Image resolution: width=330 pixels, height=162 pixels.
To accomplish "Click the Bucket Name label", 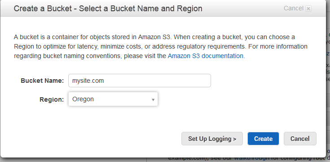I will click(x=42, y=81).
